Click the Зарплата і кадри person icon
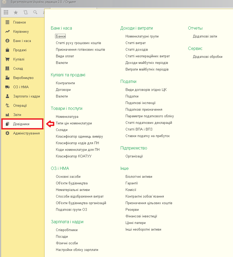The width and height of the screenshot is (233, 257). (x=7, y=96)
